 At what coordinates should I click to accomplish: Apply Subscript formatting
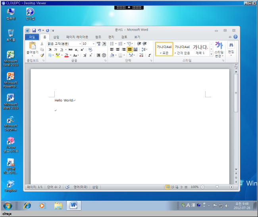[x=76, y=50]
